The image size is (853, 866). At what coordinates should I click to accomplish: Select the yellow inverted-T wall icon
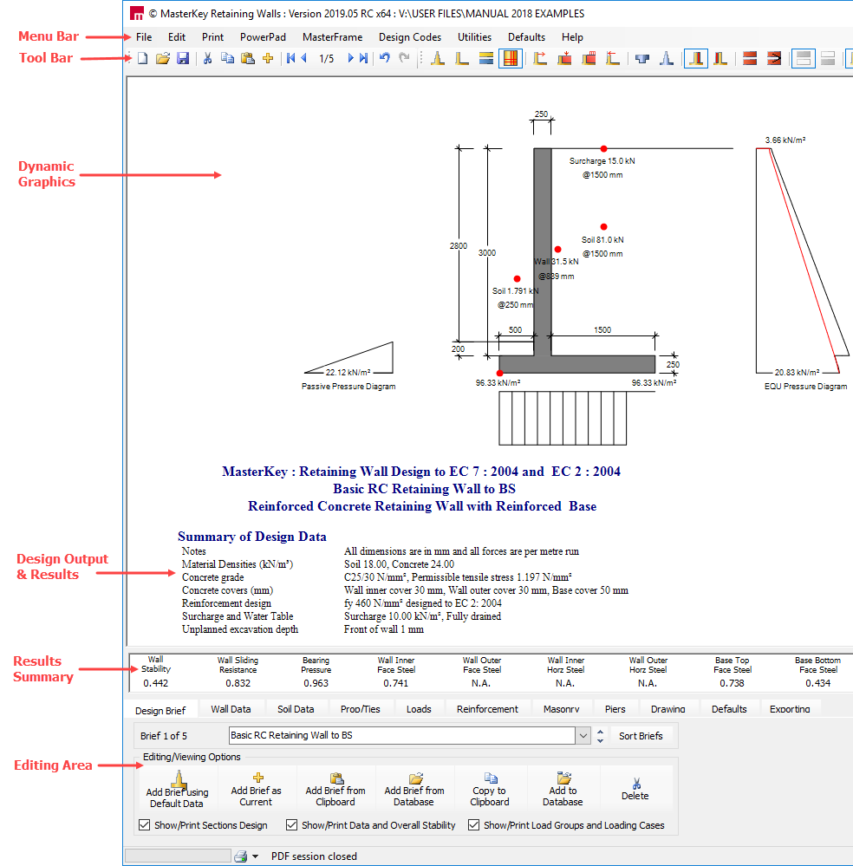point(438,58)
